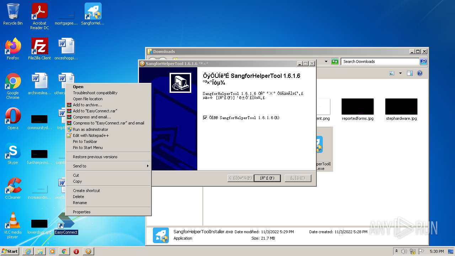Expand the Send to submenu arrow

pyautogui.click(x=148, y=166)
